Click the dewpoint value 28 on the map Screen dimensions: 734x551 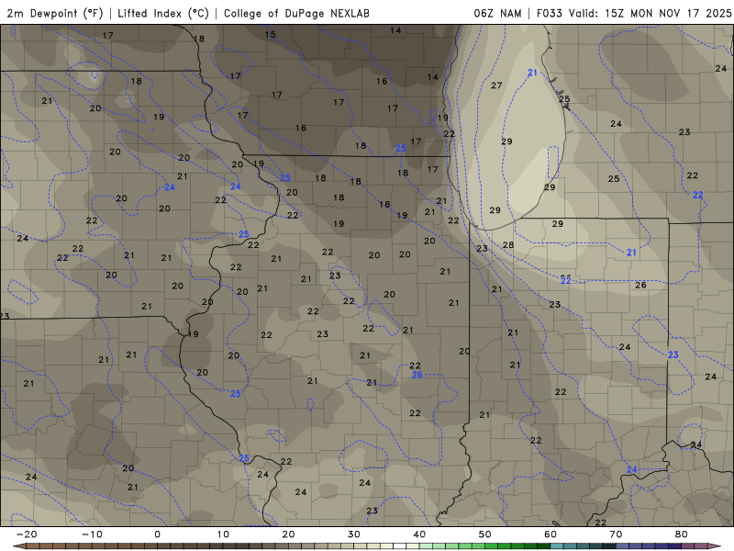pyautogui.click(x=508, y=244)
